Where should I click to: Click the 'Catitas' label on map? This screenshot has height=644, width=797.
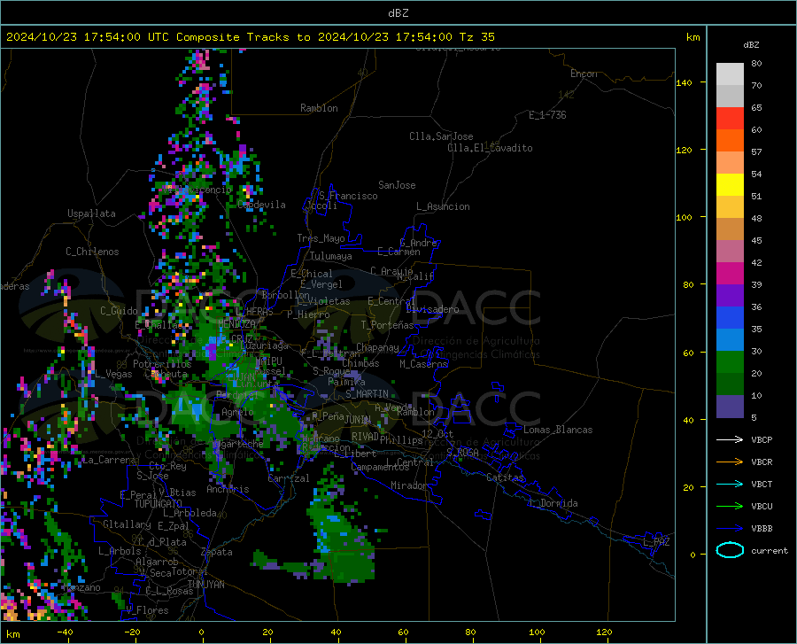(505, 477)
